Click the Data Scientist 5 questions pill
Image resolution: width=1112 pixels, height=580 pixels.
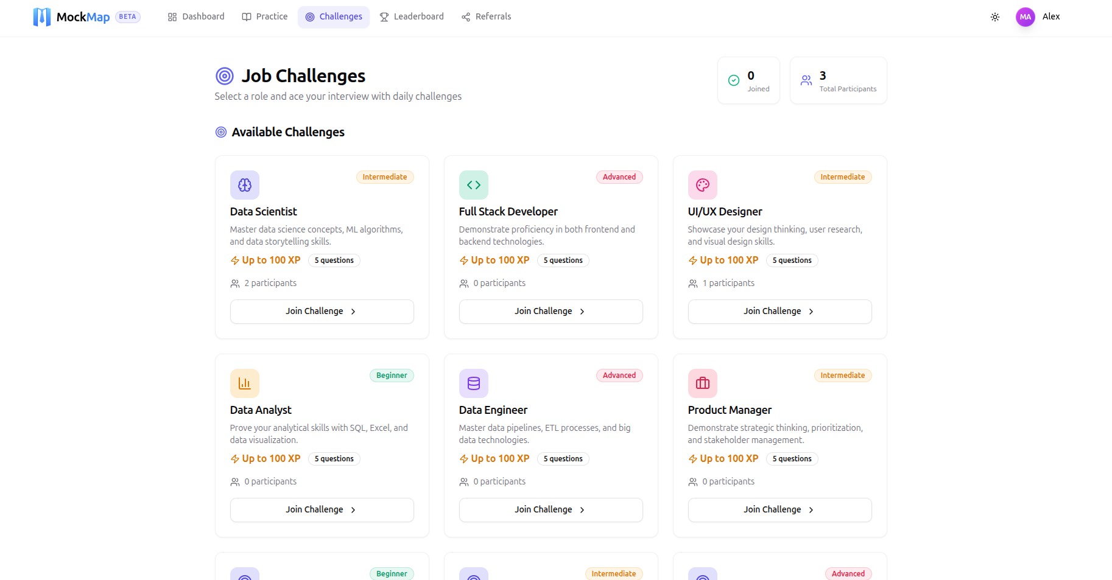334,260
